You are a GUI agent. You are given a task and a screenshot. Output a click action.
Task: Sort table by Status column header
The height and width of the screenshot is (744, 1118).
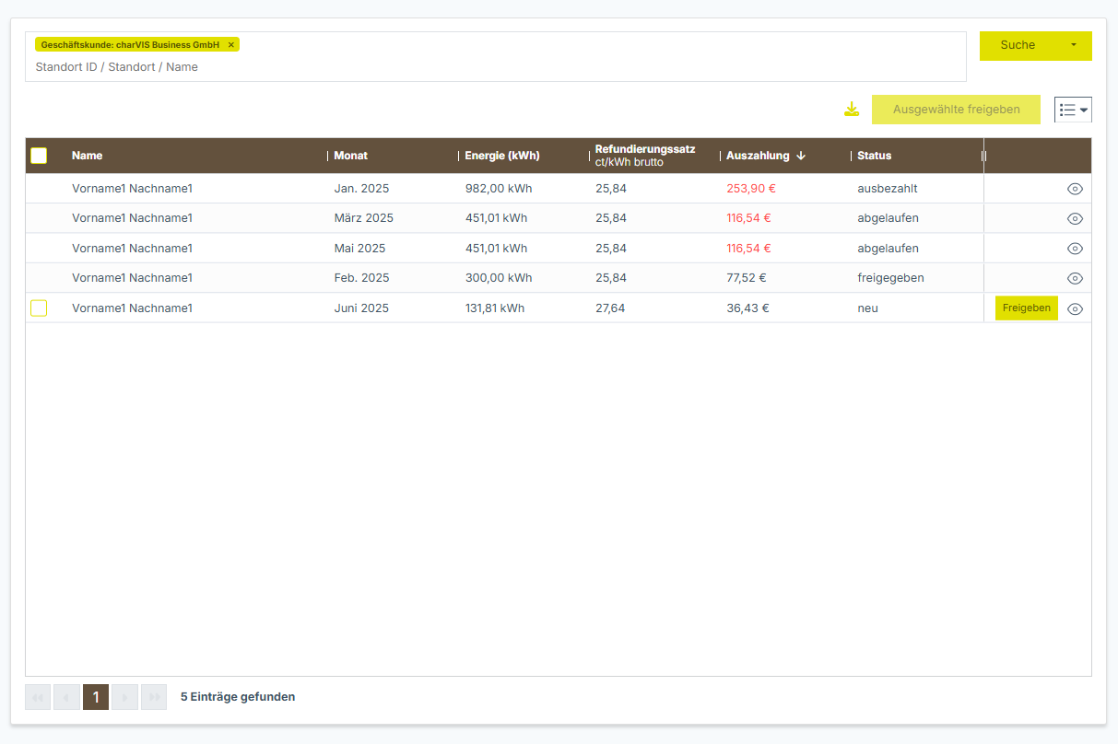874,156
